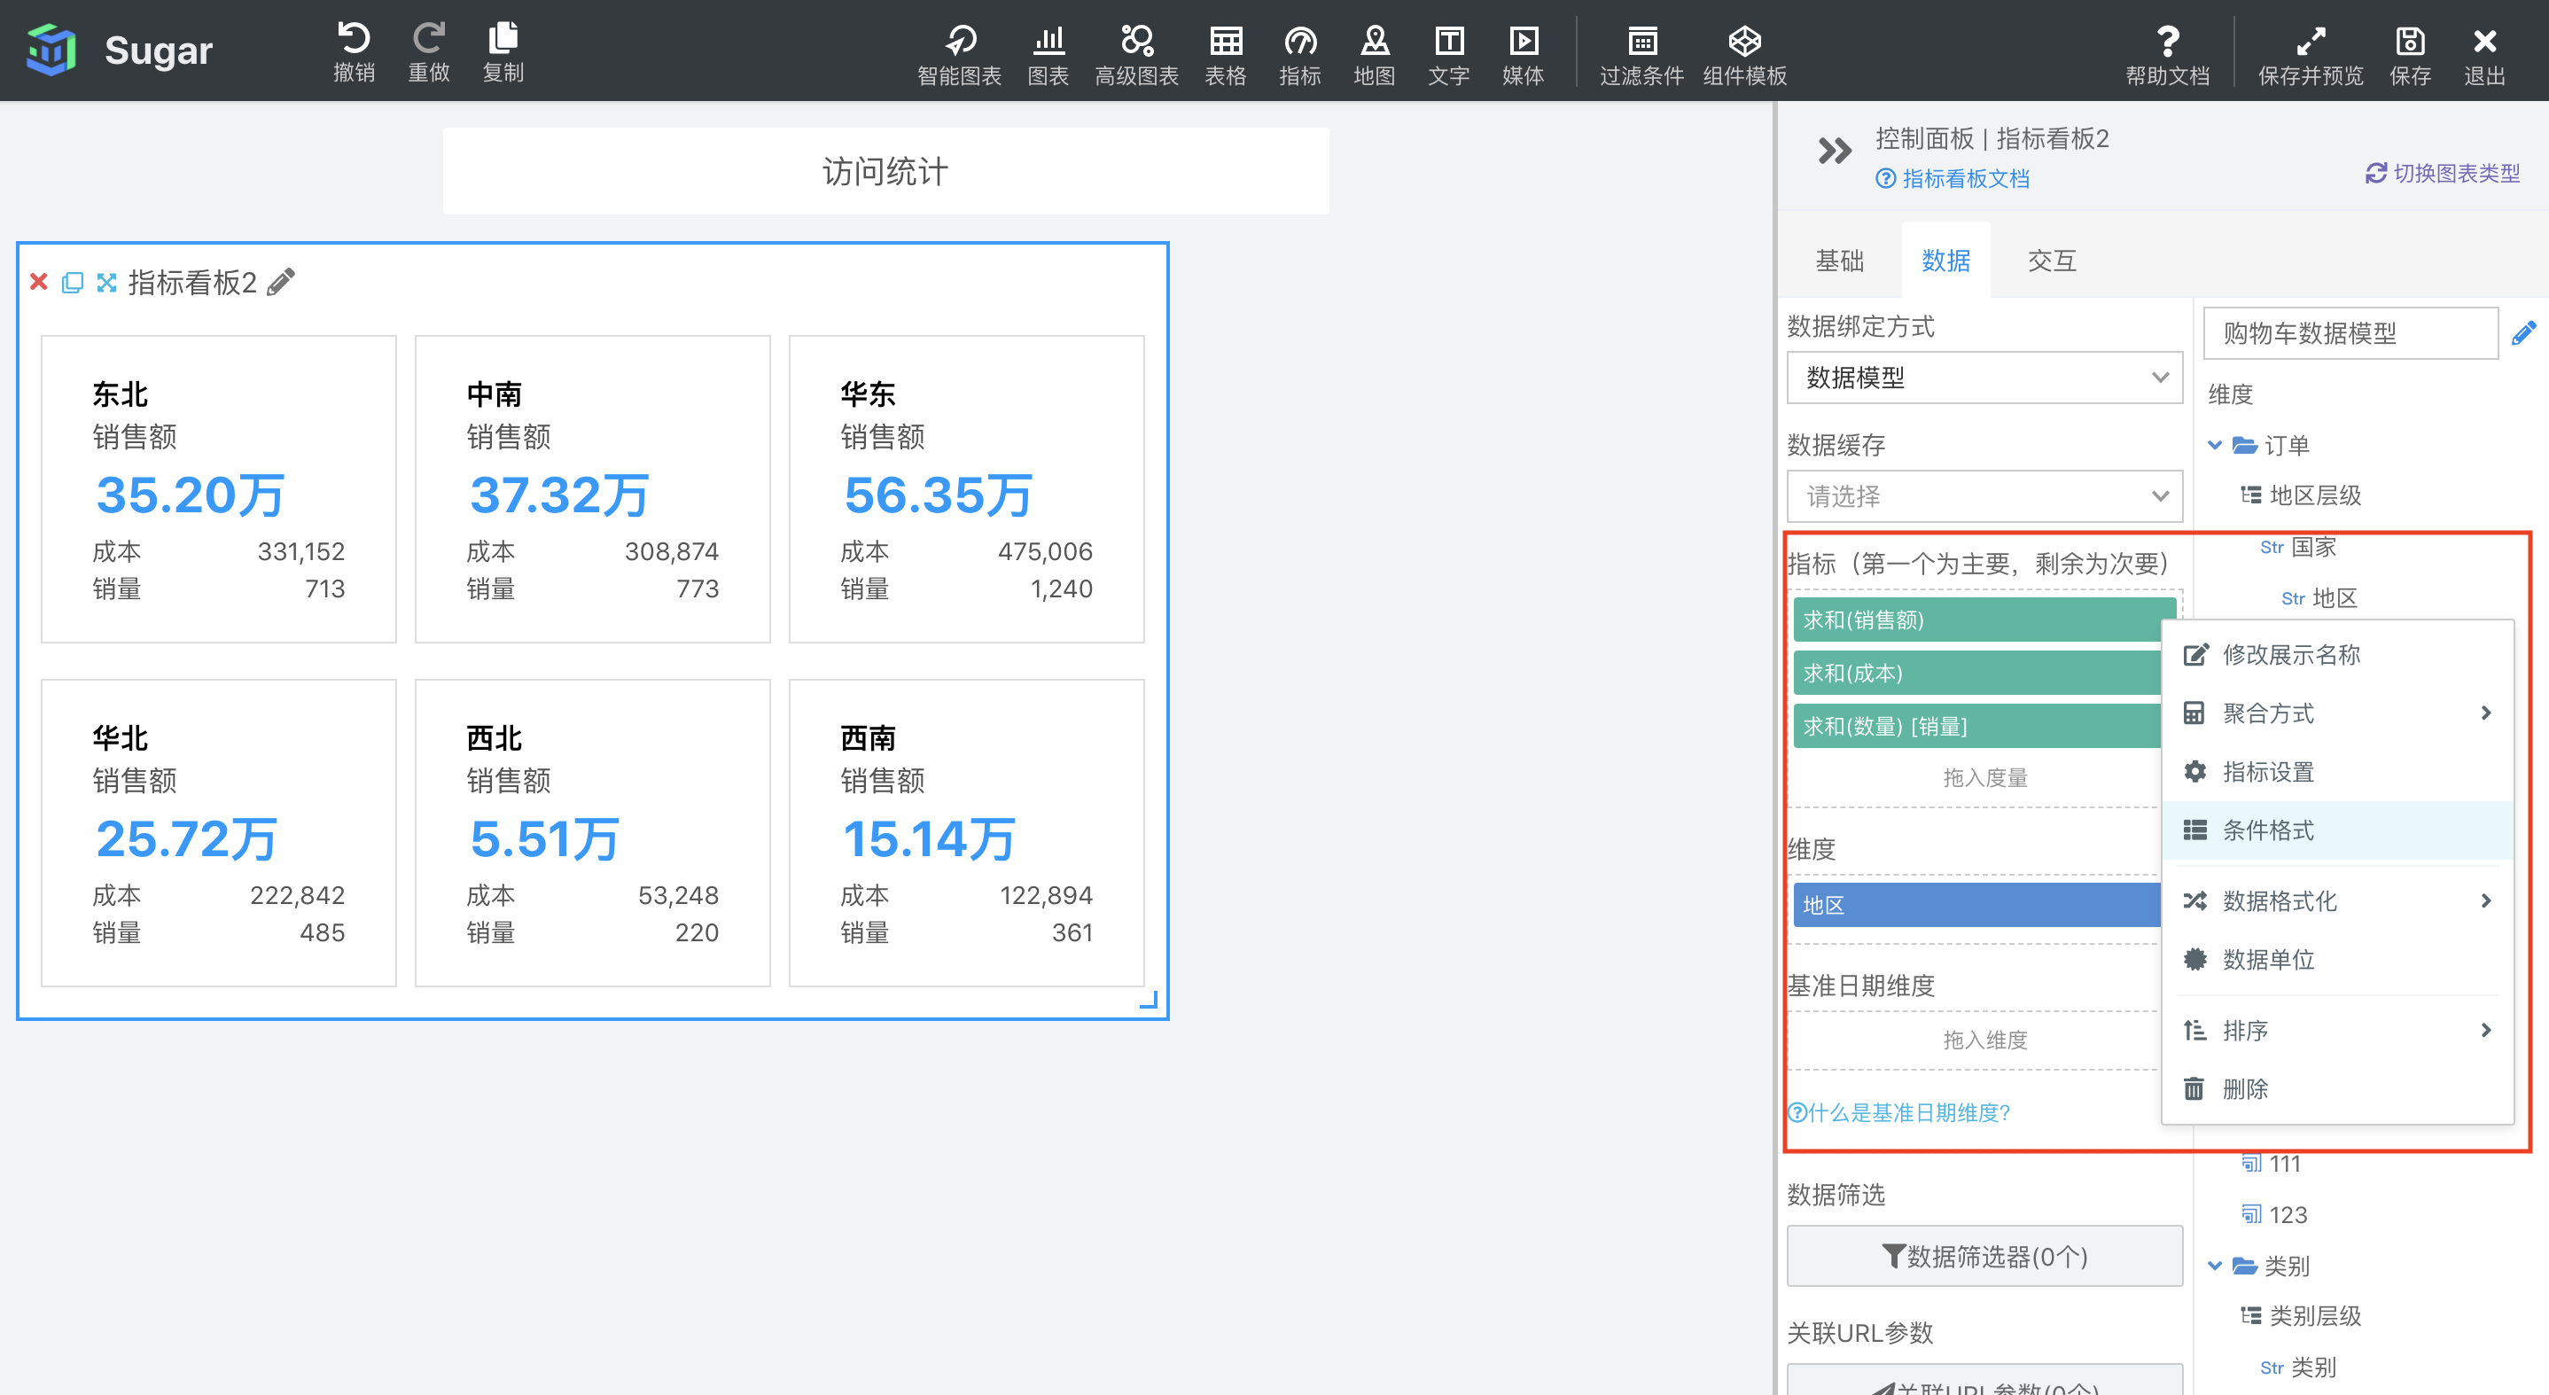Delete the 指标看板2 component with red X

pos(39,282)
